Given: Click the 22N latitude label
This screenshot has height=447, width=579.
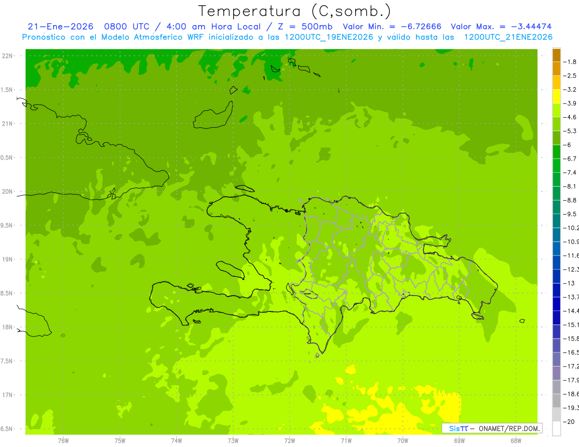Looking at the screenshot, I should [x=8, y=56].
